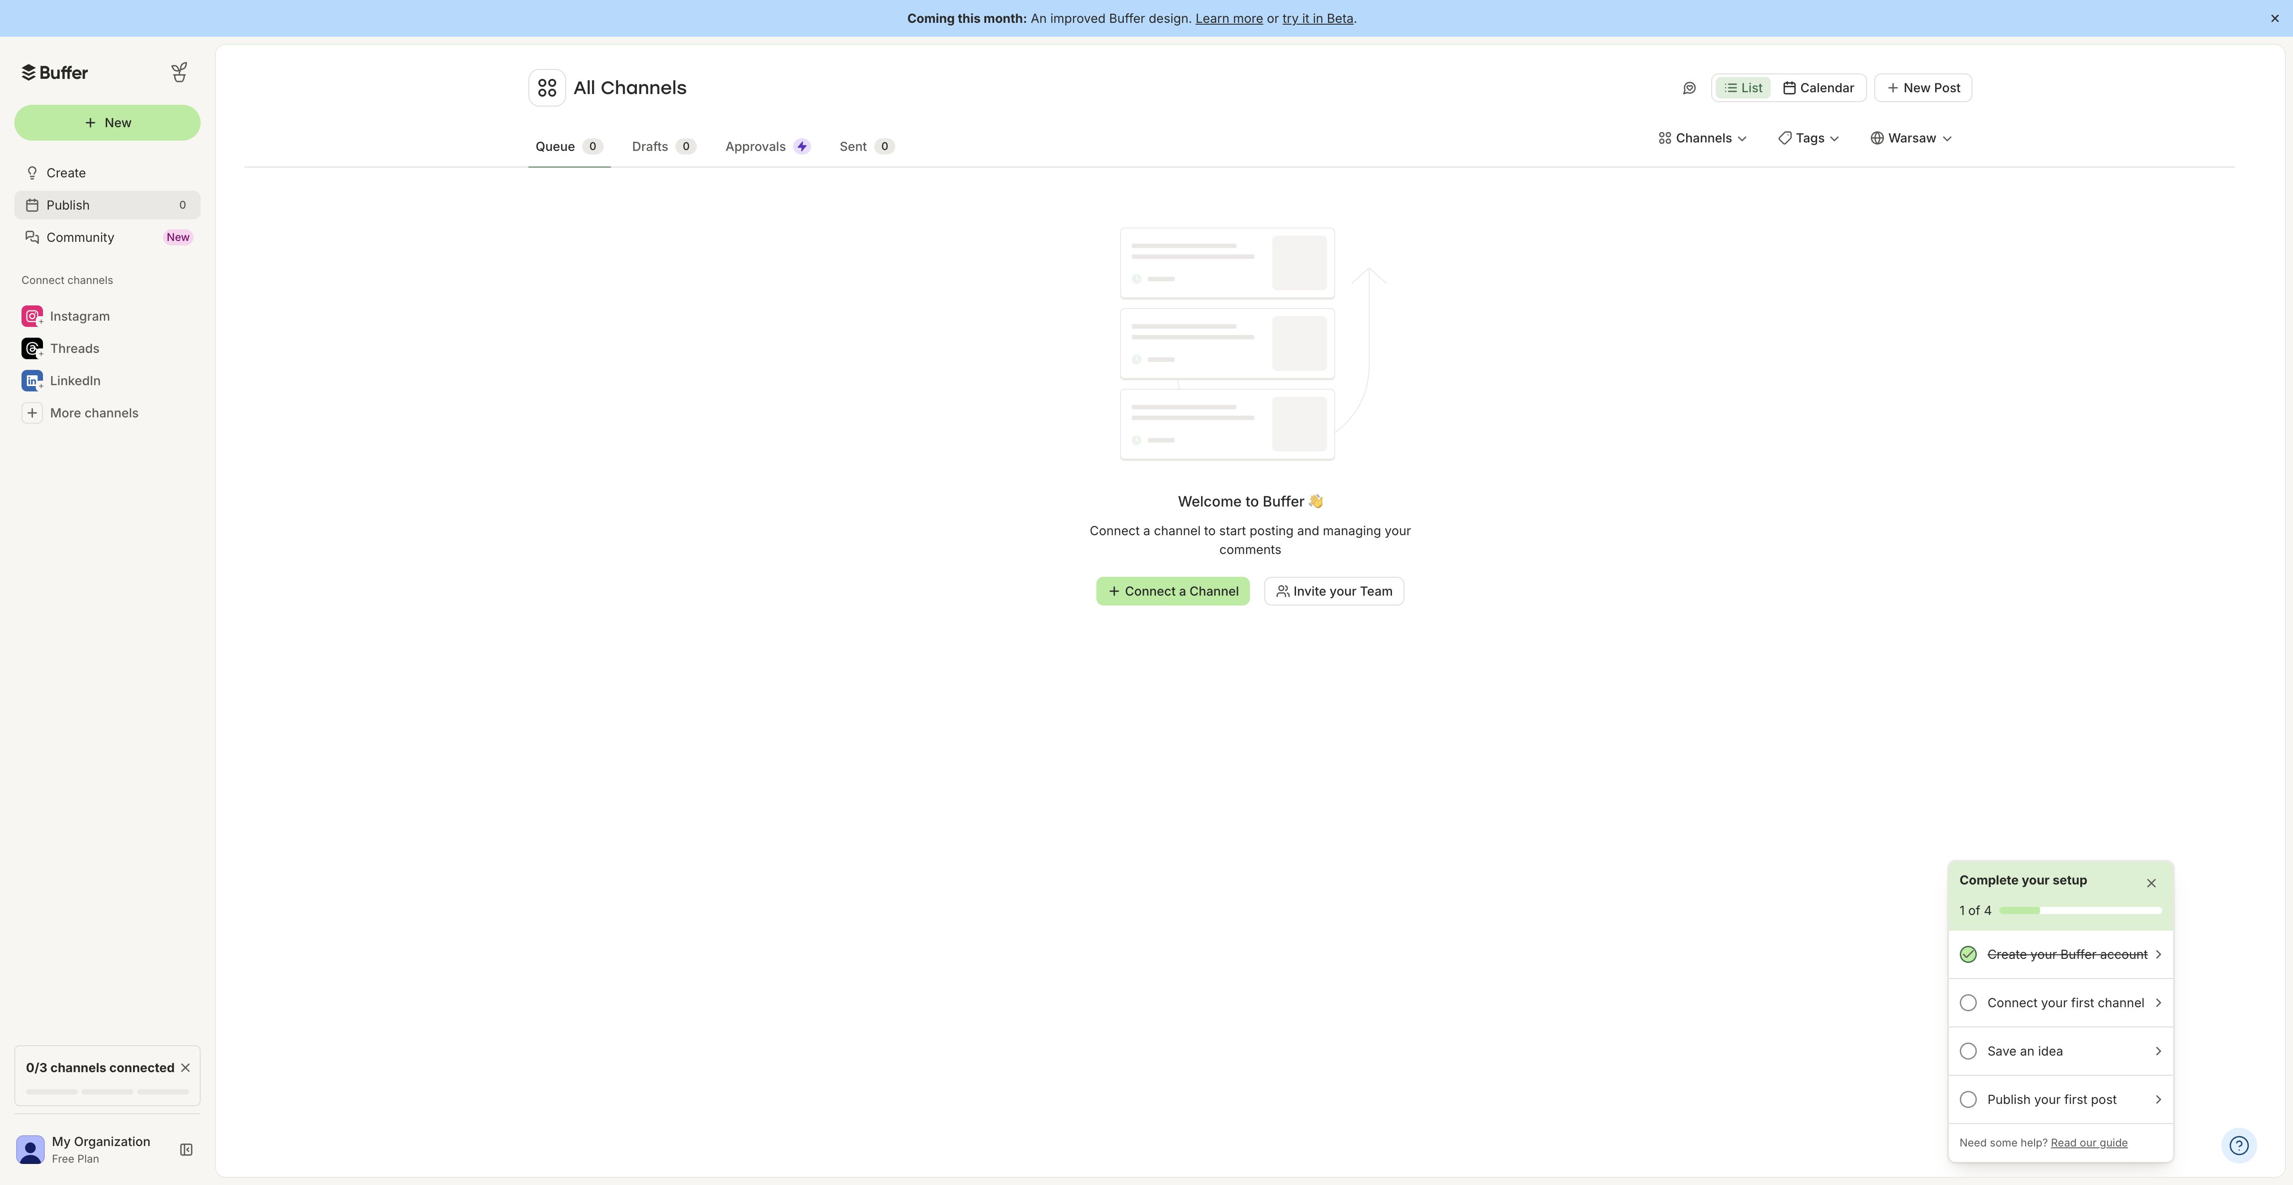Click the green New button in sidebar

[107, 123]
